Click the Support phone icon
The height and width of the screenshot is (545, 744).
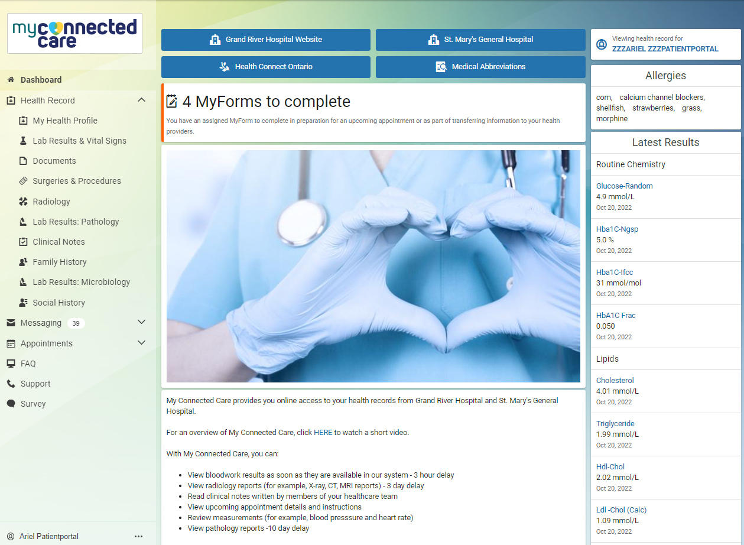click(11, 384)
